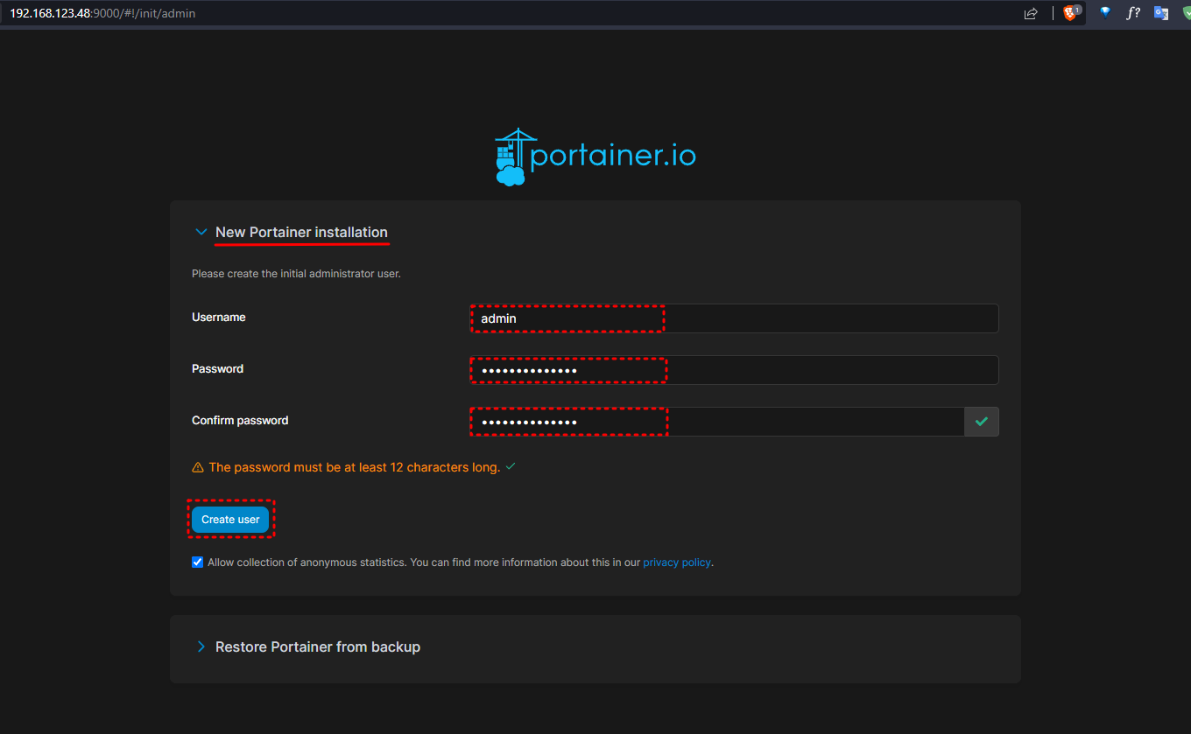
Task: Toggle the anonymous statistics checkbox
Action: point(197,563)
